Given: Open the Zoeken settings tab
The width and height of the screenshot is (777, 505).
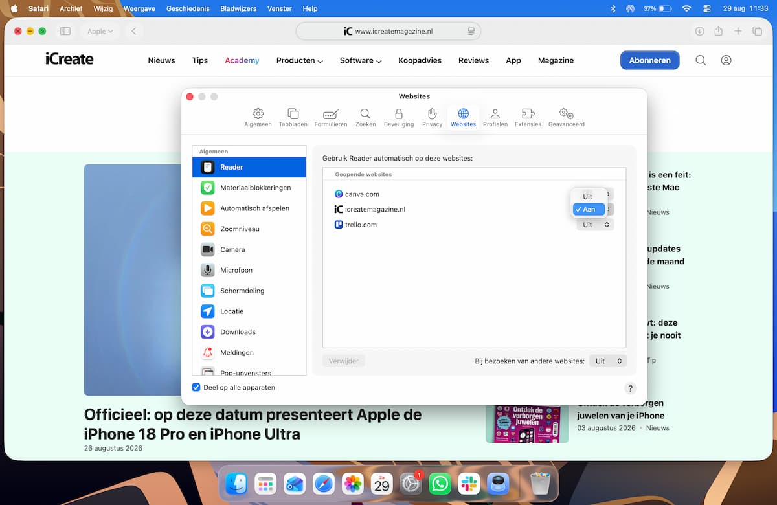Looking at the screenshot, I should [365, 118].
